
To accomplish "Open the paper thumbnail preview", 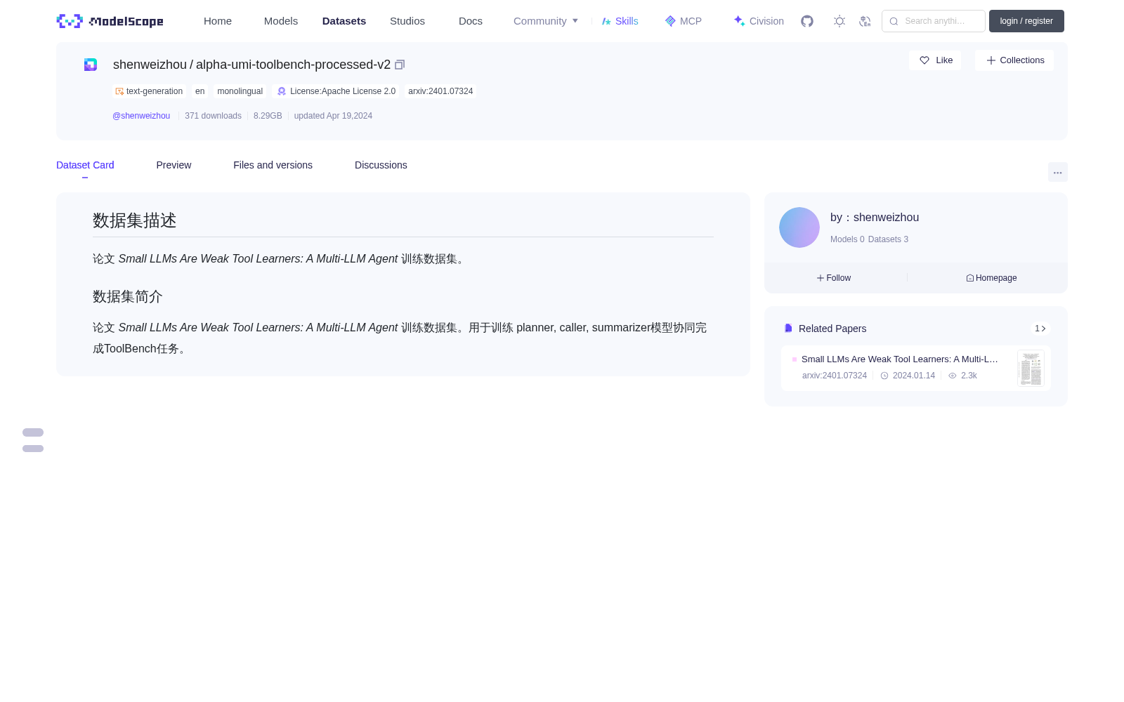I will click(1031, 368).
